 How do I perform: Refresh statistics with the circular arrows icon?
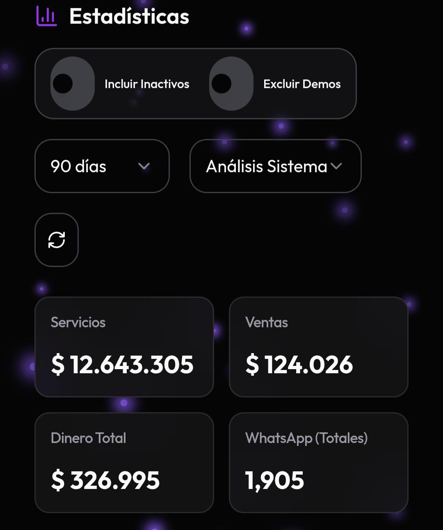(x=57, y=240)
